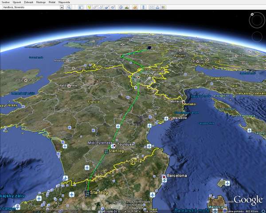This screenshot has width=266, height=213.
Task: Open the Nápověda menu
Action: 64,2
